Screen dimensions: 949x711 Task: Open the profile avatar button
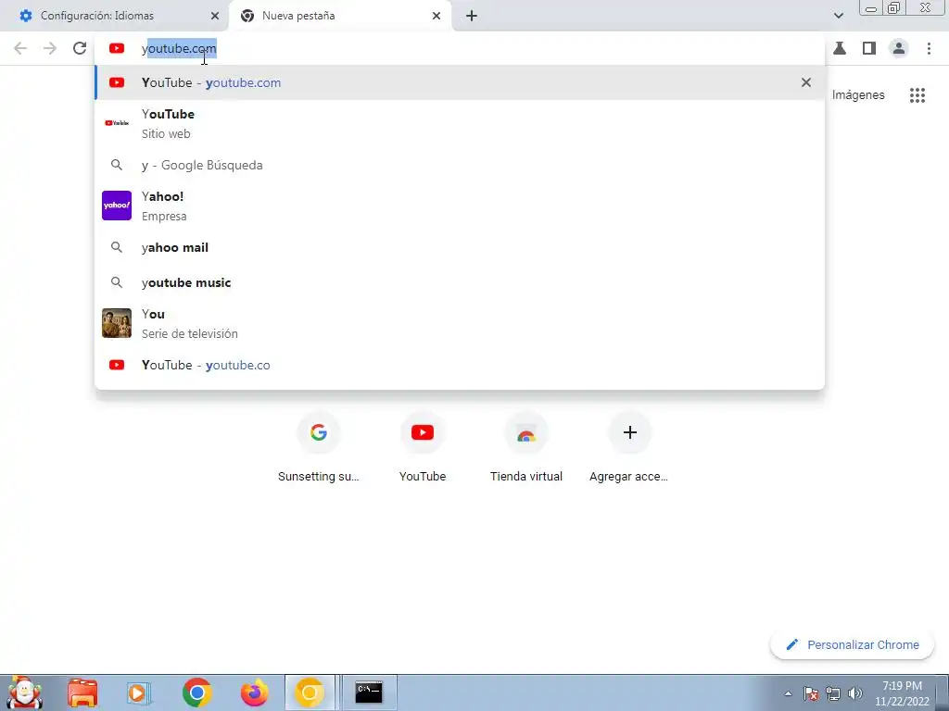(x=899, y=48)
